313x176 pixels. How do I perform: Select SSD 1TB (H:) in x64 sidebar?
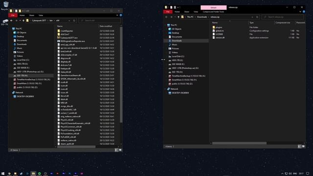pos(31,76)
